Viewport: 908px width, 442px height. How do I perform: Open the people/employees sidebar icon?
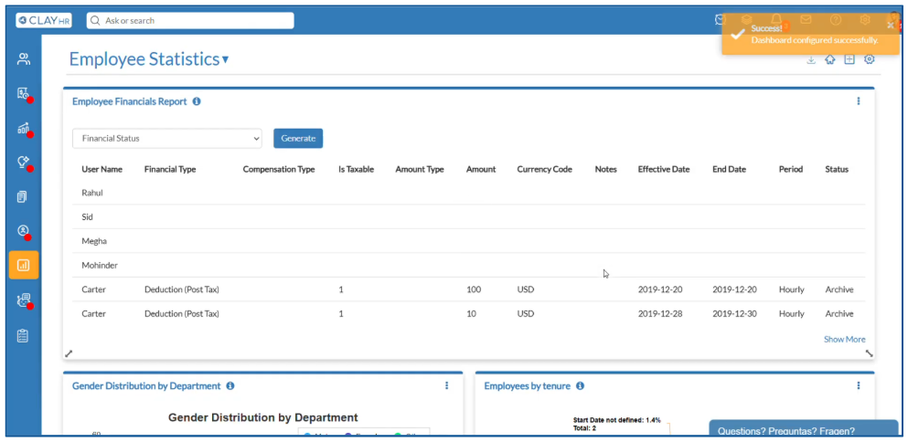pos(23,59)
